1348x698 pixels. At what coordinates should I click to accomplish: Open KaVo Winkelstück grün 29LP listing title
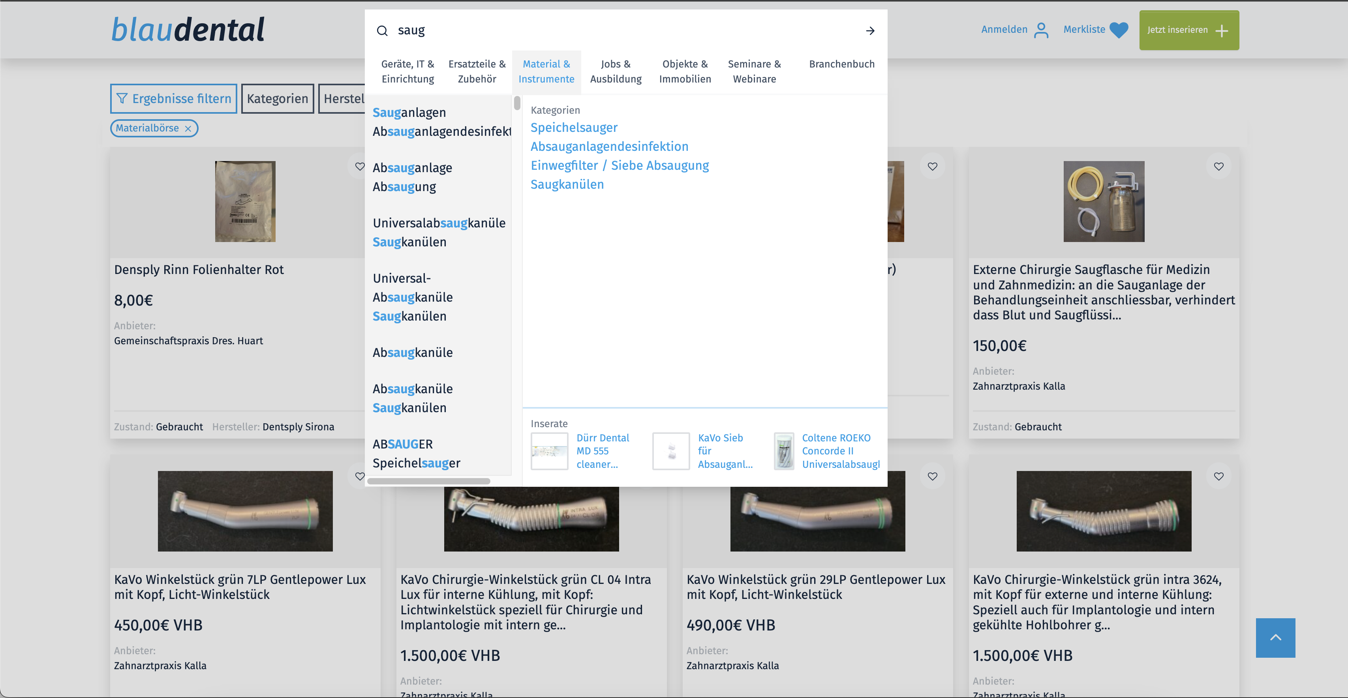pyautogui.click(x=816, y=587)
